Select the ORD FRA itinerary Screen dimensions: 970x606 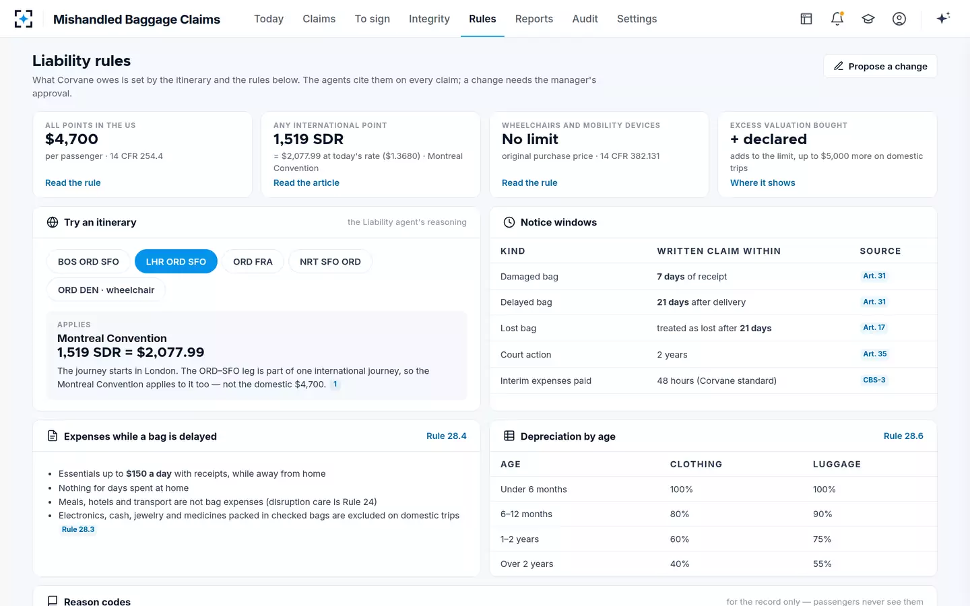(253, 261)
